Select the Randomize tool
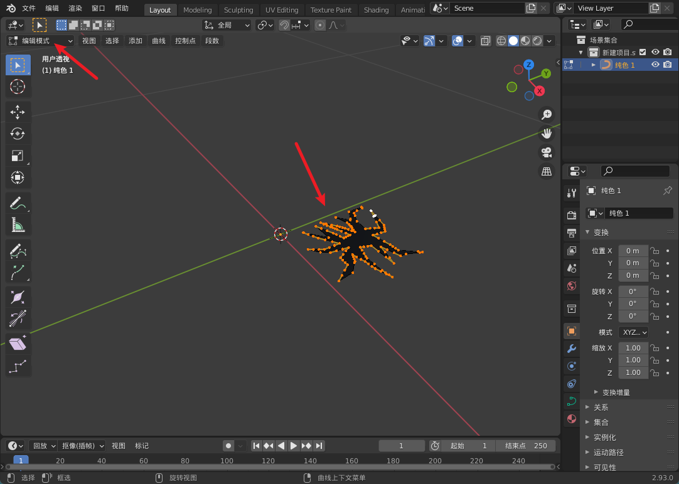 [18, 366]
